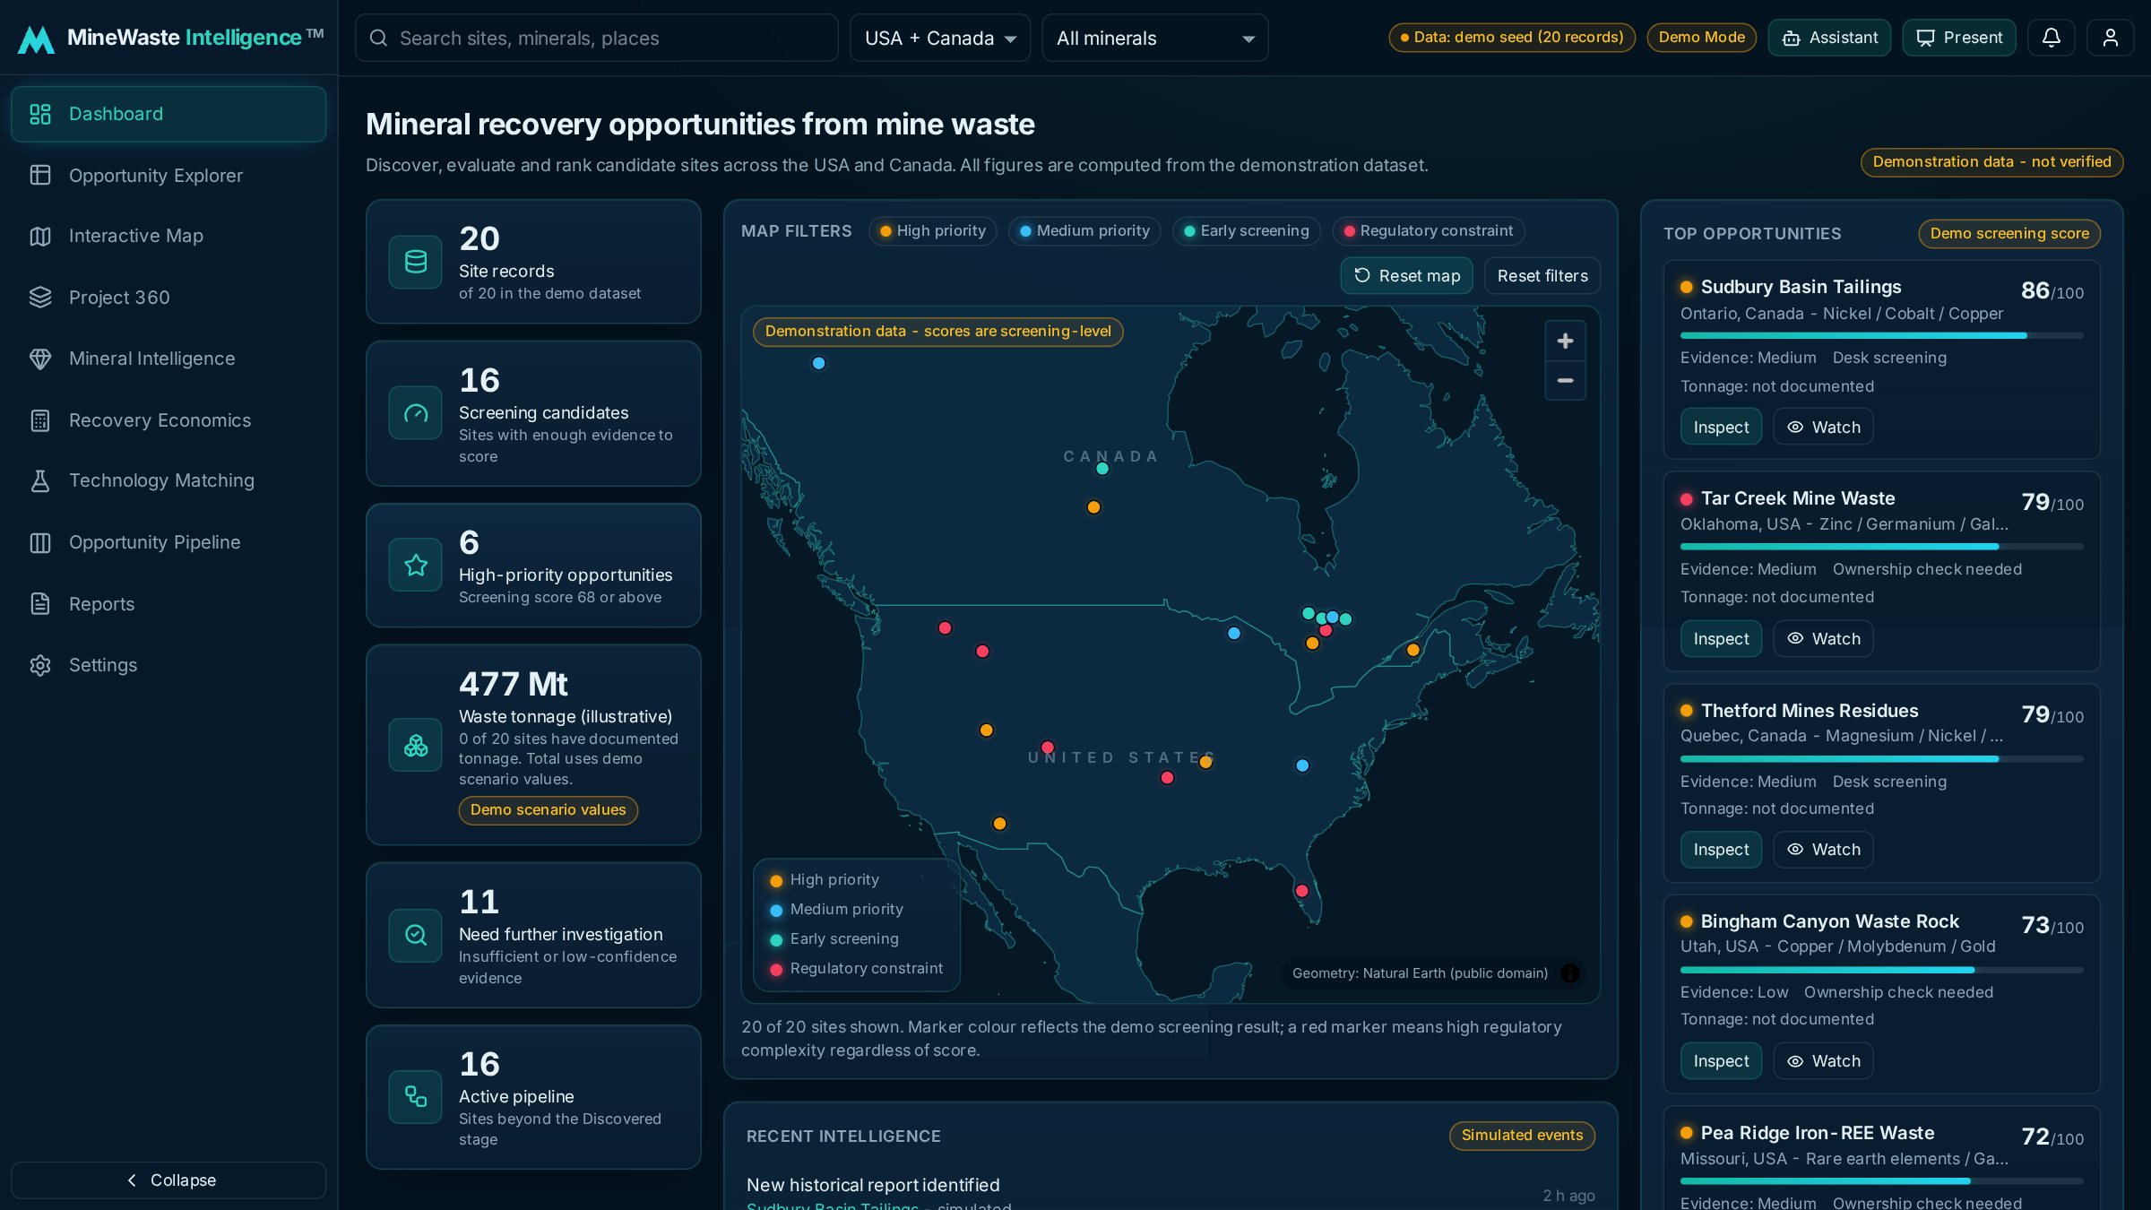
Task: Open Project 360 in sidebar
Action: (168, 298)
